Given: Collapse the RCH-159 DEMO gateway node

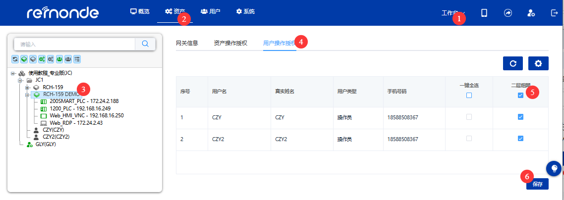Looking at the screenshot, I should coord(27,95).
